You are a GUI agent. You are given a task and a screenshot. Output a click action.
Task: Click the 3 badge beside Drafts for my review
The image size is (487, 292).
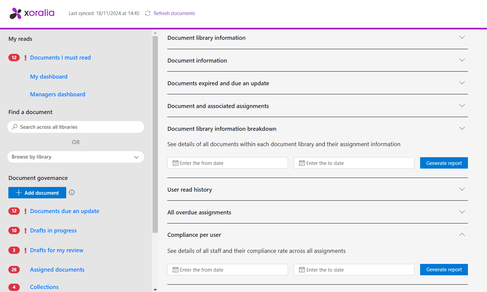(x=14, y=250)
